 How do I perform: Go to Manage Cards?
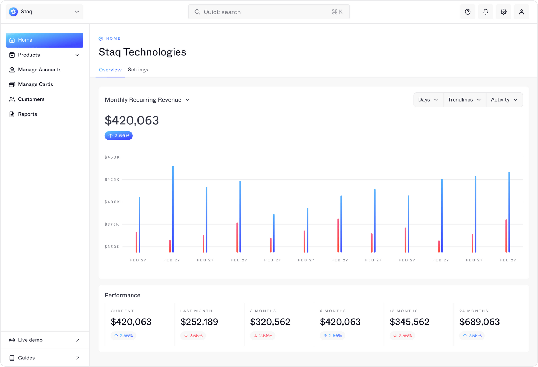tap(44, 84)
